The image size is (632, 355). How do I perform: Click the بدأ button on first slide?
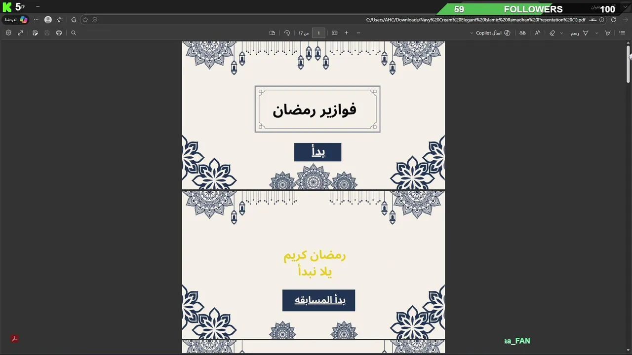click(317, 152)
